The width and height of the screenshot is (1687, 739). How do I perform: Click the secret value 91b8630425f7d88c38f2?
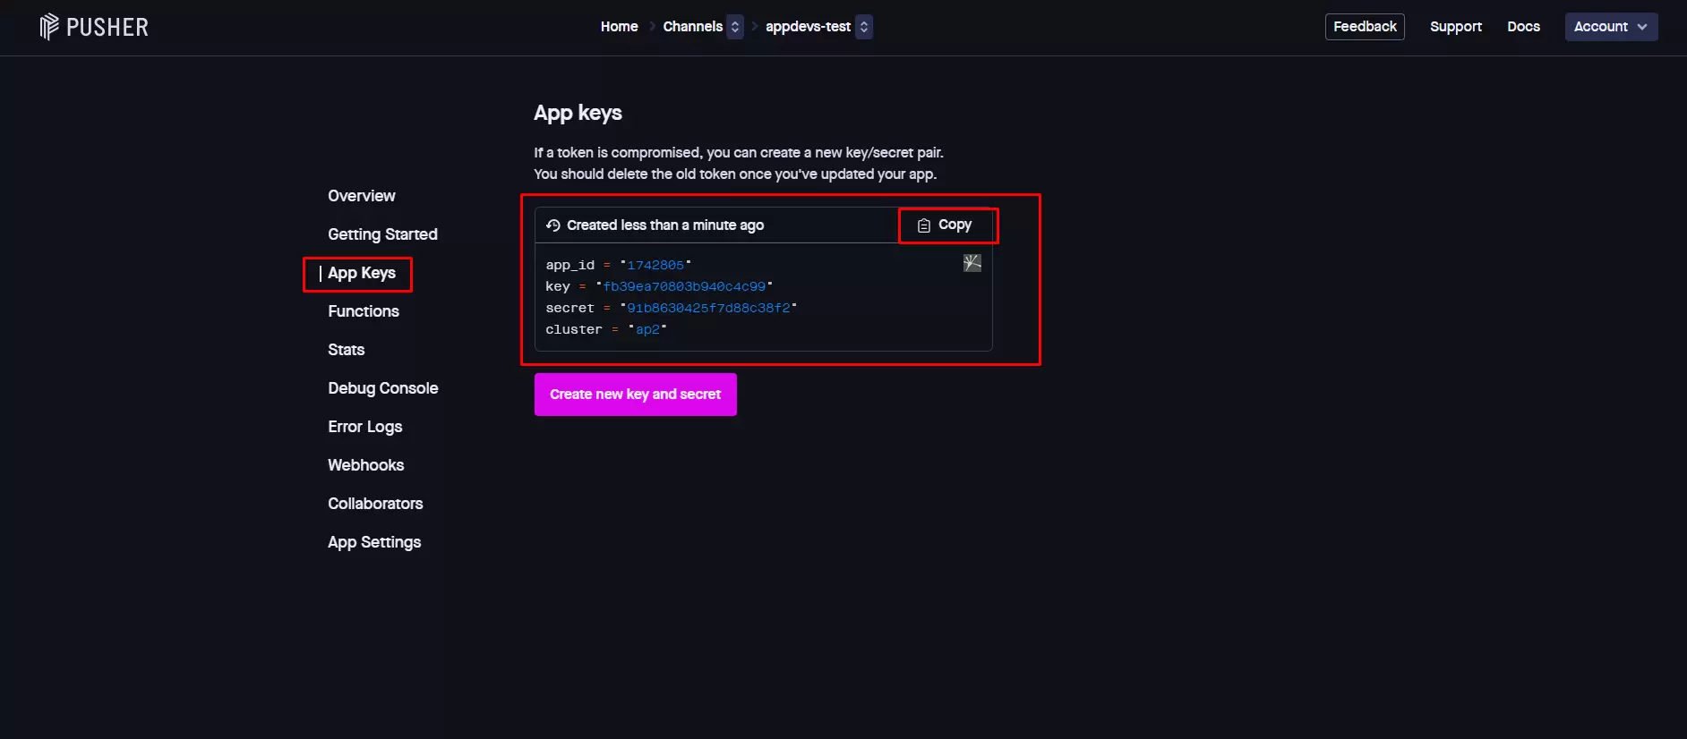coord(708,308)
